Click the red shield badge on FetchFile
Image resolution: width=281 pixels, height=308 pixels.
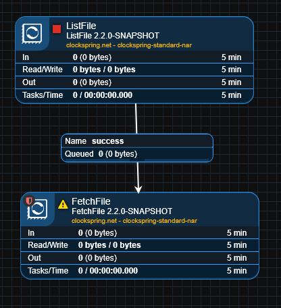pos(29,201)
